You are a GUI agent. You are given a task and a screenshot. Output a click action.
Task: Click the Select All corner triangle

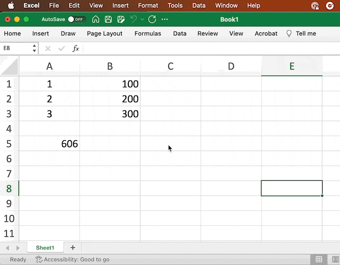(9, 66)
